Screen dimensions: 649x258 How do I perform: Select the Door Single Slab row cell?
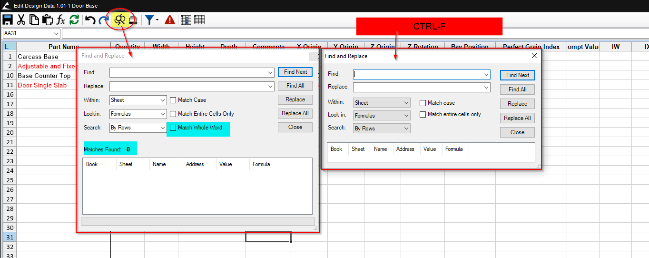(x=43, y=85)
